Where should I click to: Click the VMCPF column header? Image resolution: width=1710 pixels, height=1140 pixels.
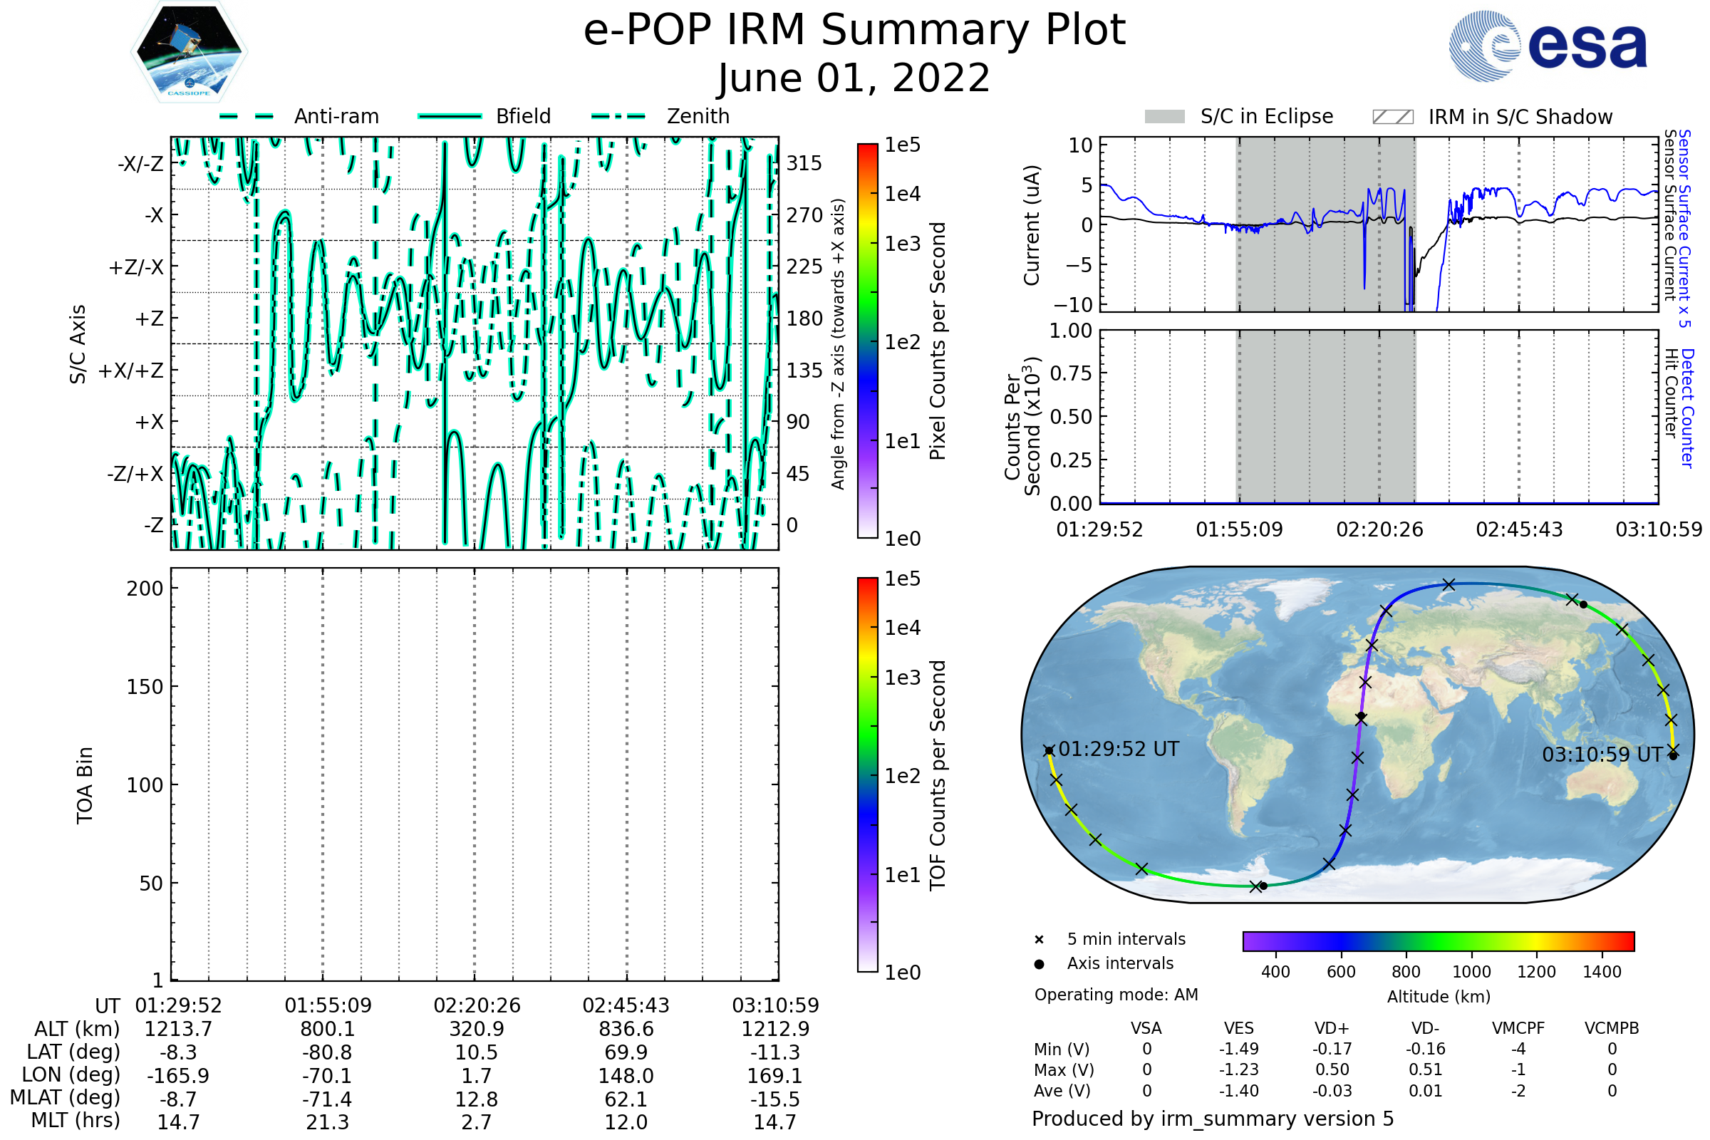coord(1518,1029)
